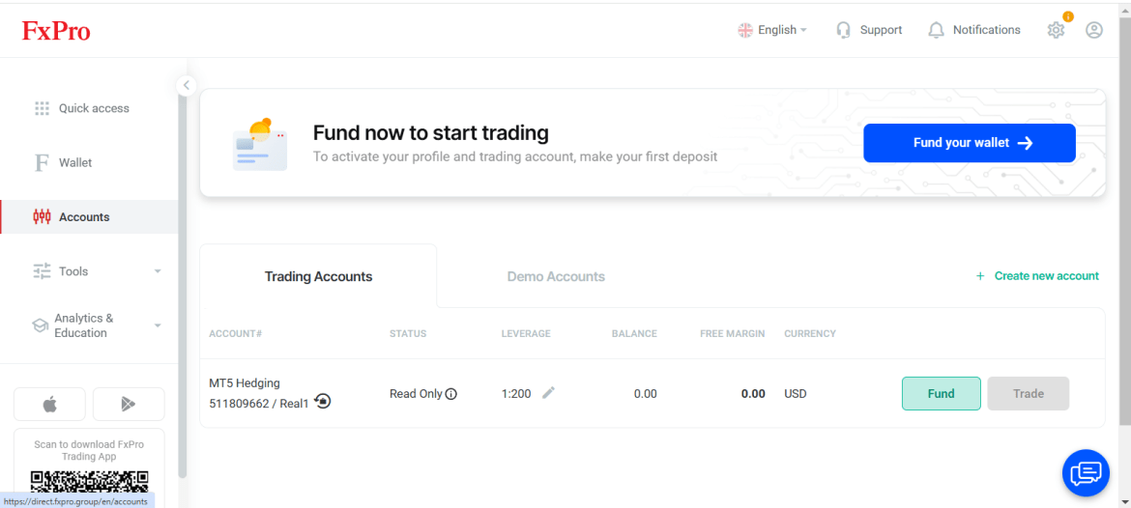The width and height of the screenshot is (1131, 508).
Task: Click the Apple App Store download icon
Action: coord(49,405)
